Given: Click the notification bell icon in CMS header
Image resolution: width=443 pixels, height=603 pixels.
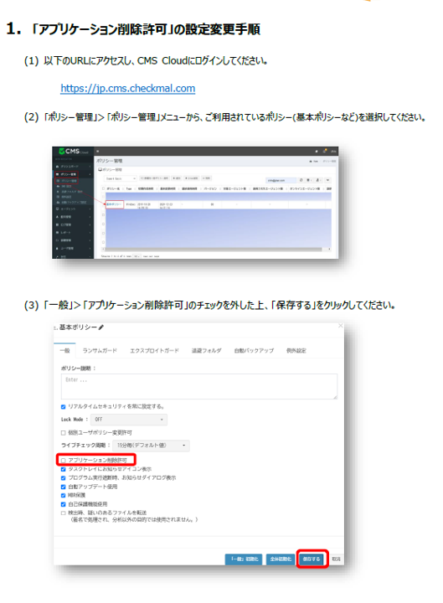Looking at the screenshot, I should coord(325,151).
